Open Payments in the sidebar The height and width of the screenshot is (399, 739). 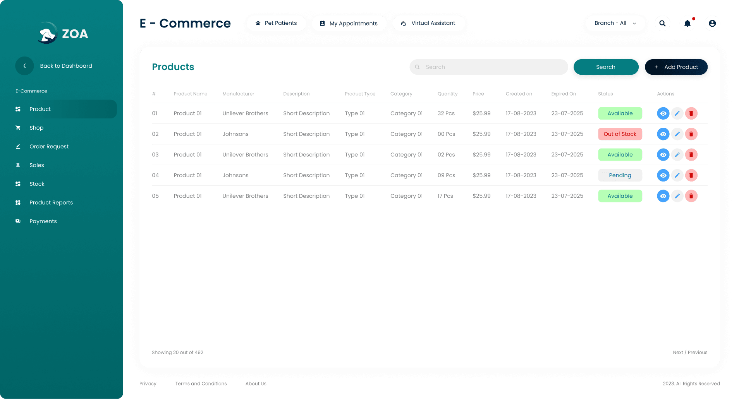[43, 221]
